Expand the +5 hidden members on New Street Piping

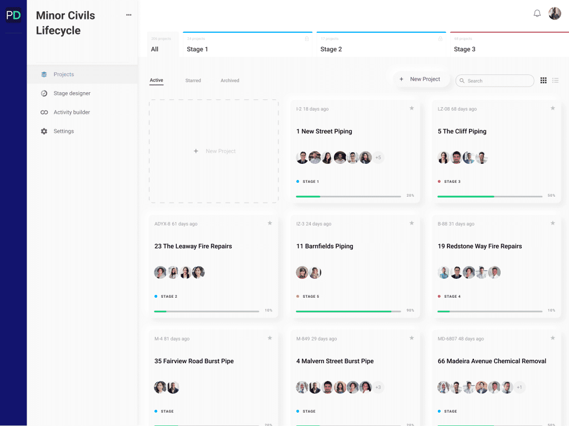378,157
